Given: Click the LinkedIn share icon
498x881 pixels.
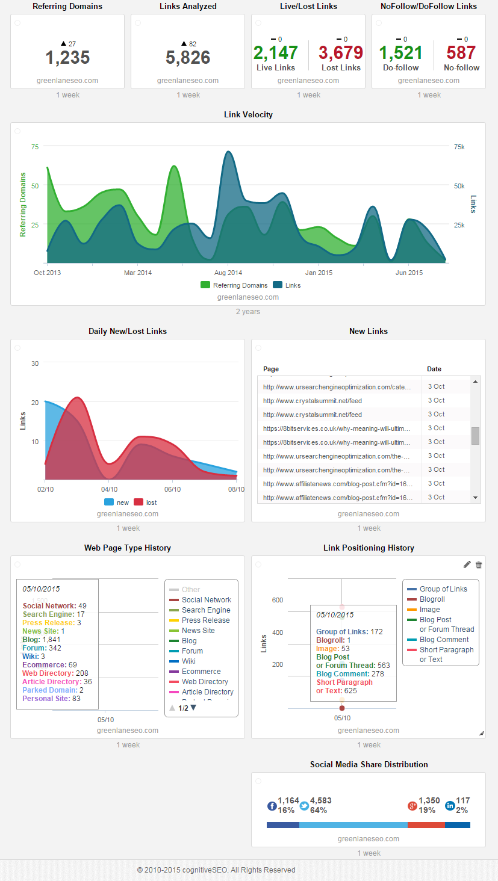Looking at the screenshot, I should pos(450,806).
